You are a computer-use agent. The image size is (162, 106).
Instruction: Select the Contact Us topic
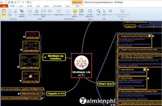(x=130, y=26)
